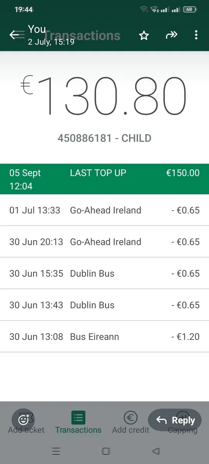Tap the Reply button
Viewport: 209px width, 464px height.
tap(175, 420)
